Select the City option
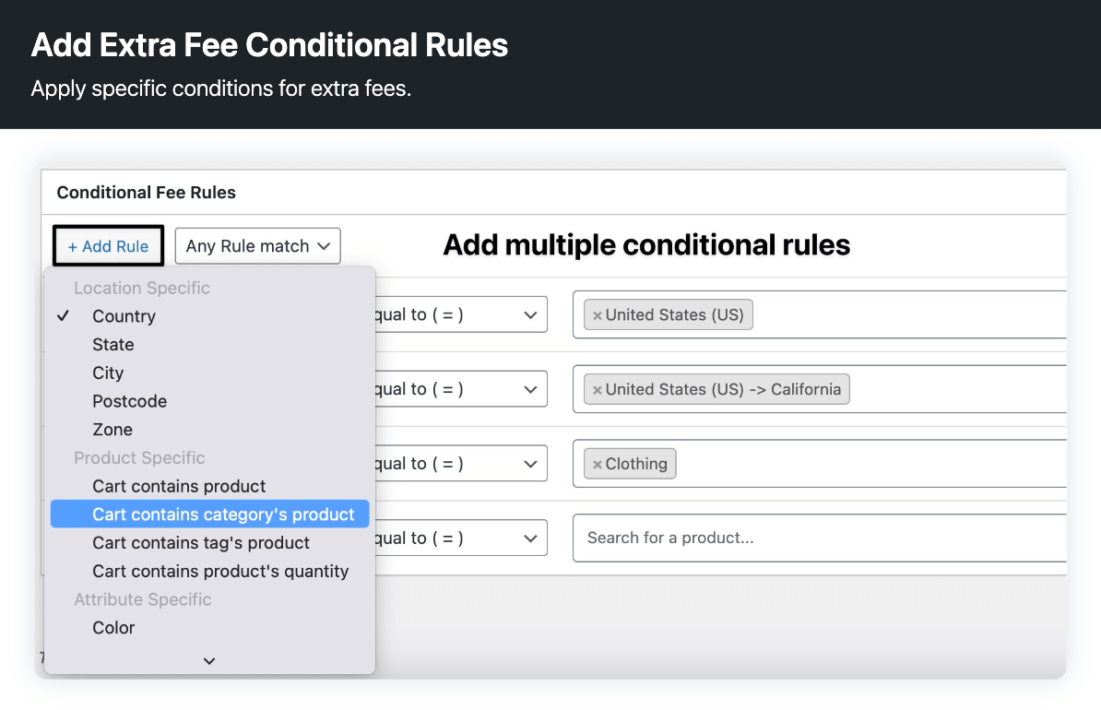 pos(108,373)
